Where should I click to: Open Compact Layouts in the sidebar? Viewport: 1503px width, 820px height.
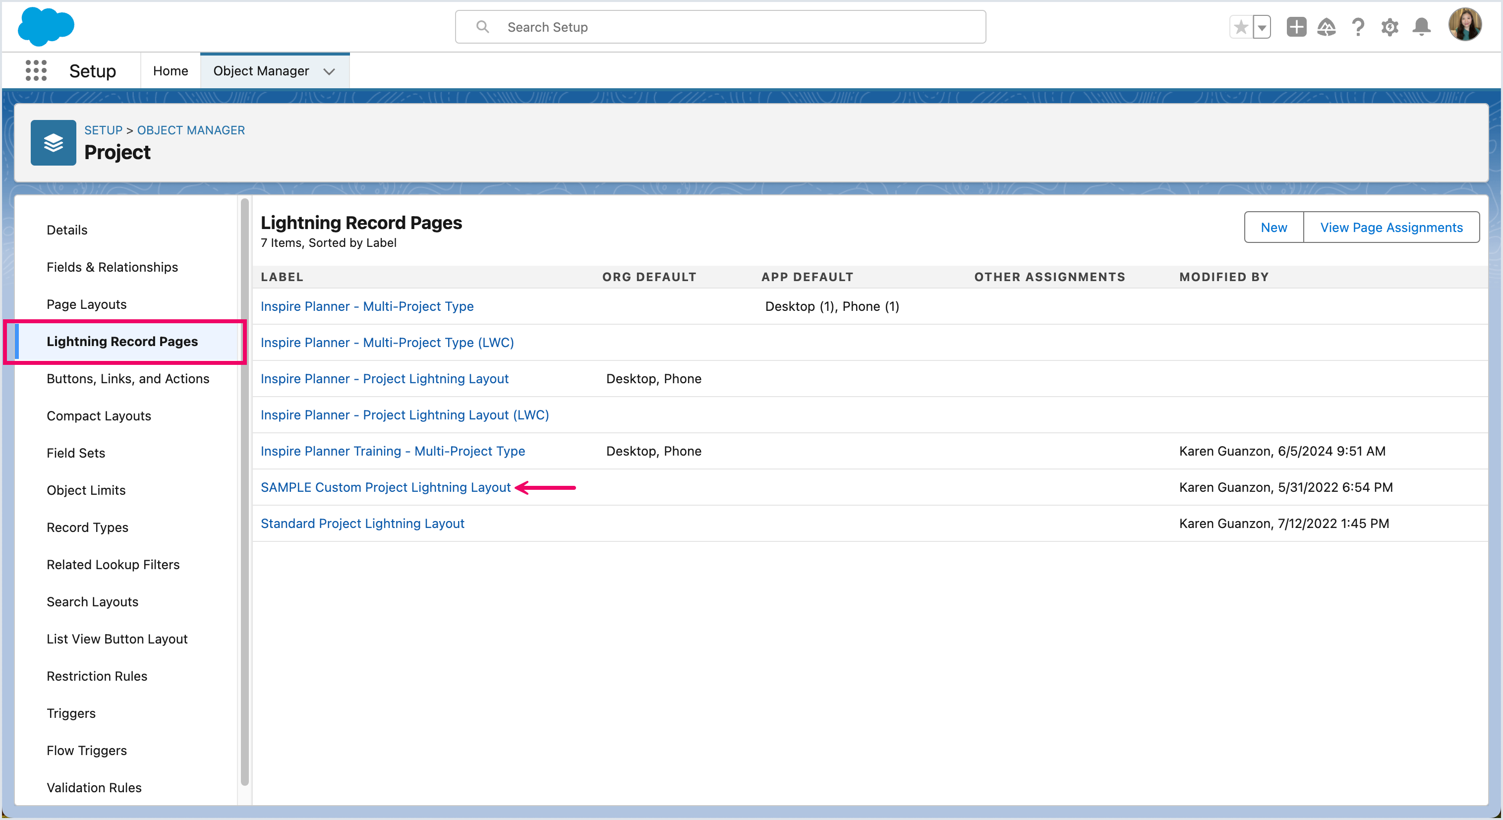click(99, 416)
